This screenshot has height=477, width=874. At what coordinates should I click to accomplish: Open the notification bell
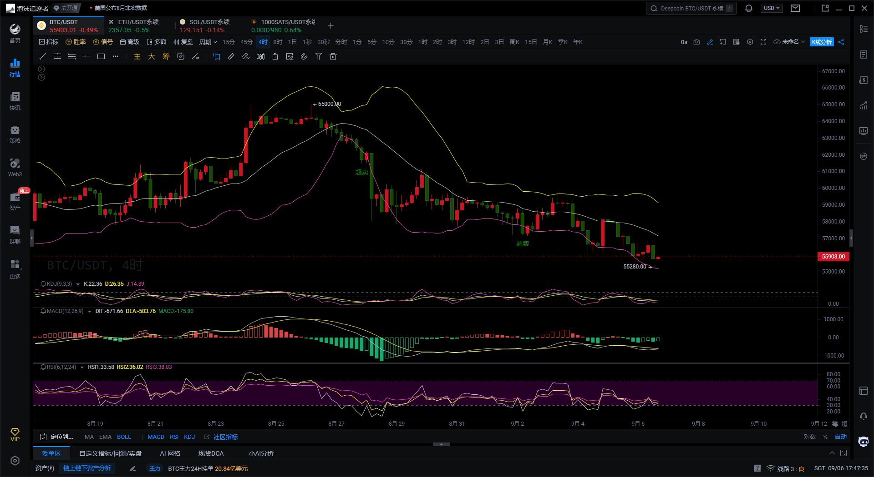point(749,8)
